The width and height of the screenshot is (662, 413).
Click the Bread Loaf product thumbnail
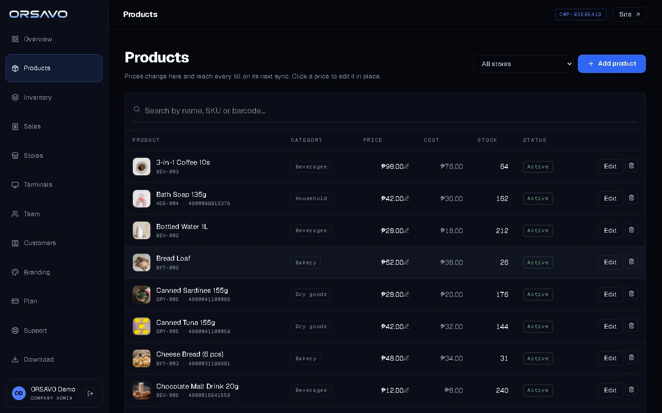pos(142,262)
